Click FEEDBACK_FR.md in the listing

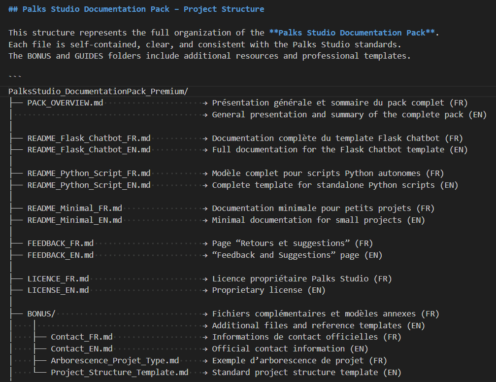pos(60,243)
